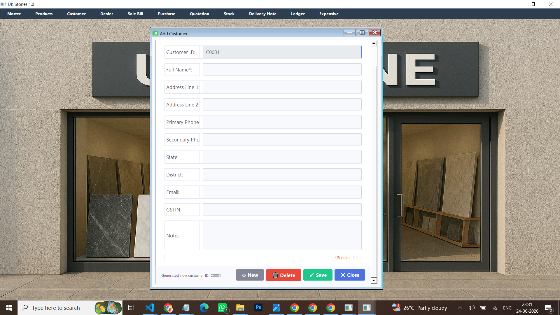Open the Master menu
The image size is (560, 315).
14,14
